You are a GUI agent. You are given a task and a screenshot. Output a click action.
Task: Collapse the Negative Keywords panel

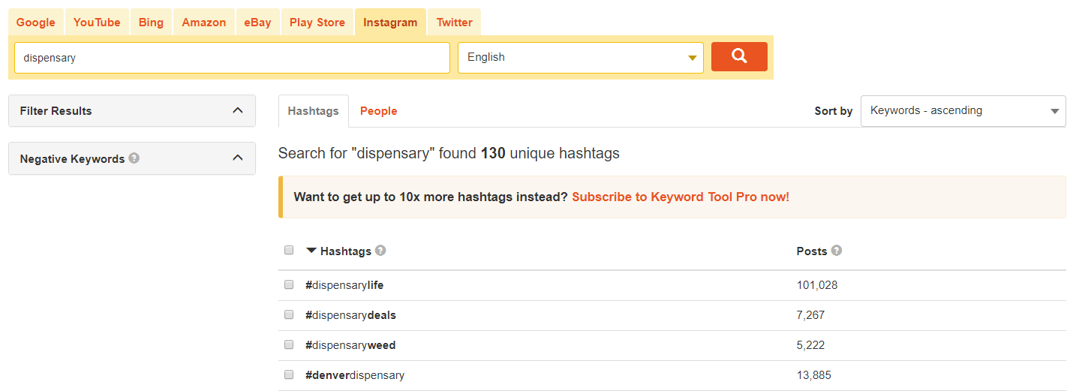pos(238,158)
